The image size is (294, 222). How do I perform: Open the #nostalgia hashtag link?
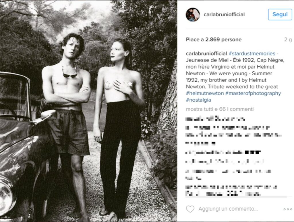click(x=199, y=100)
